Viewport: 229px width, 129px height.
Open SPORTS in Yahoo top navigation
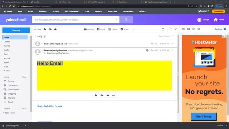coord(56,11)
